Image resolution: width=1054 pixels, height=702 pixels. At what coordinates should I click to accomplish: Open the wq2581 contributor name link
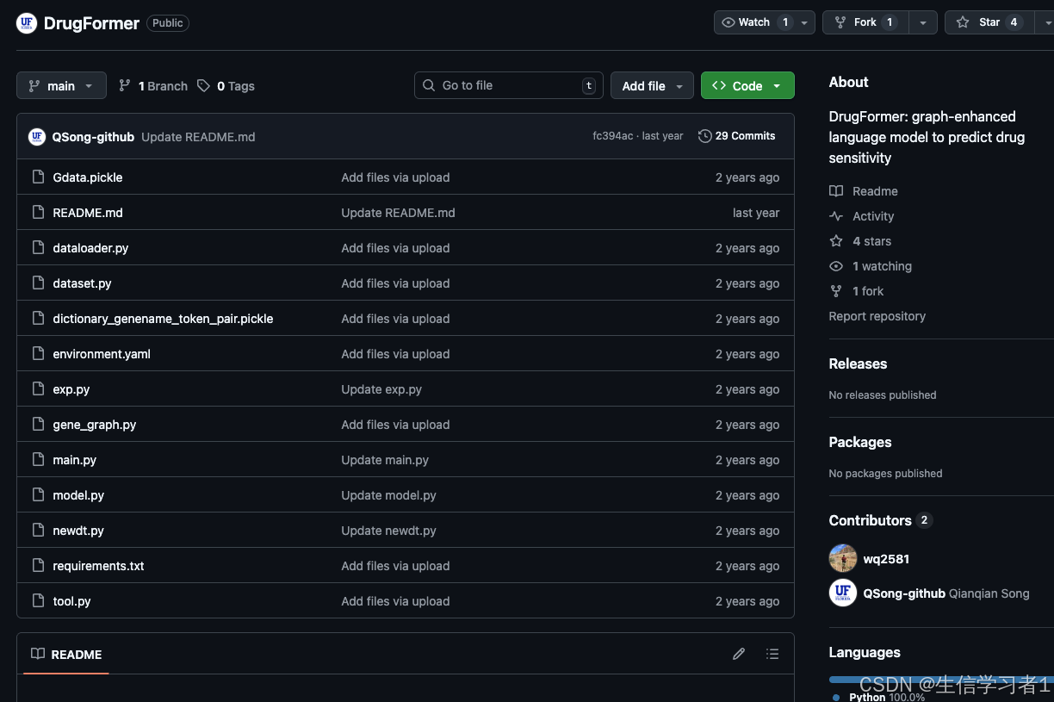point(886,559)
